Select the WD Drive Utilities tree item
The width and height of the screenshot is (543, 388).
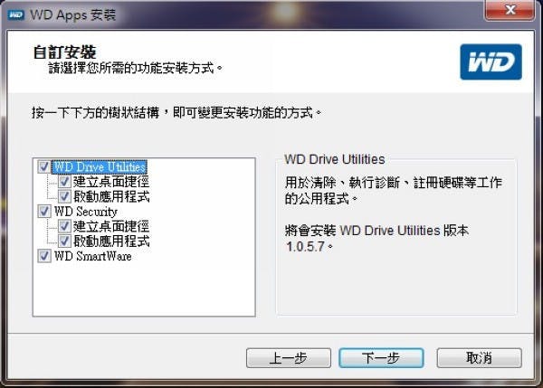(100, 166)
